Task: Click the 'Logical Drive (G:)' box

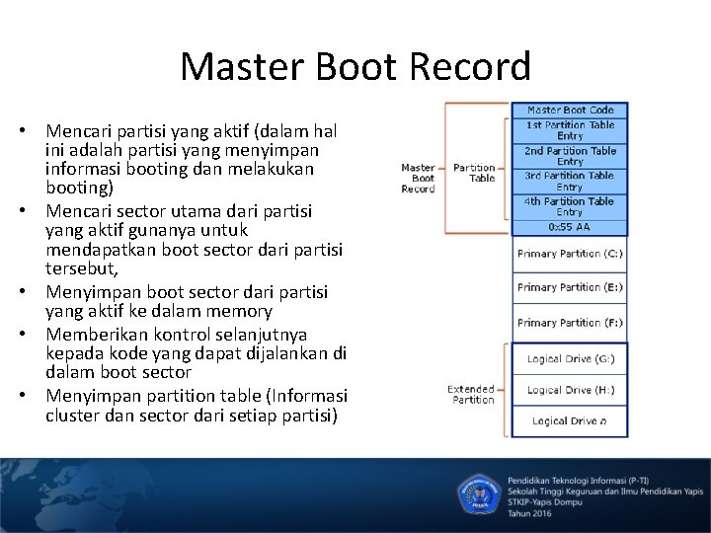Action: point(570,359)
